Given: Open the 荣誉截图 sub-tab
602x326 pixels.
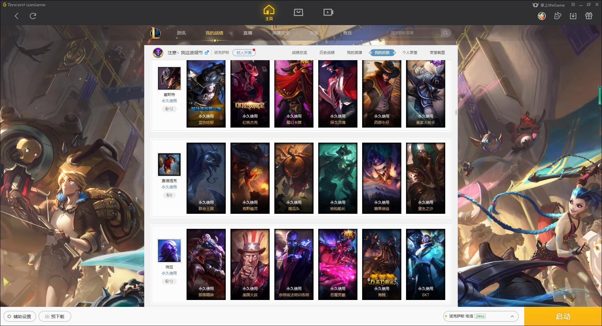Looking at the screenshot, I should [437, 53].
